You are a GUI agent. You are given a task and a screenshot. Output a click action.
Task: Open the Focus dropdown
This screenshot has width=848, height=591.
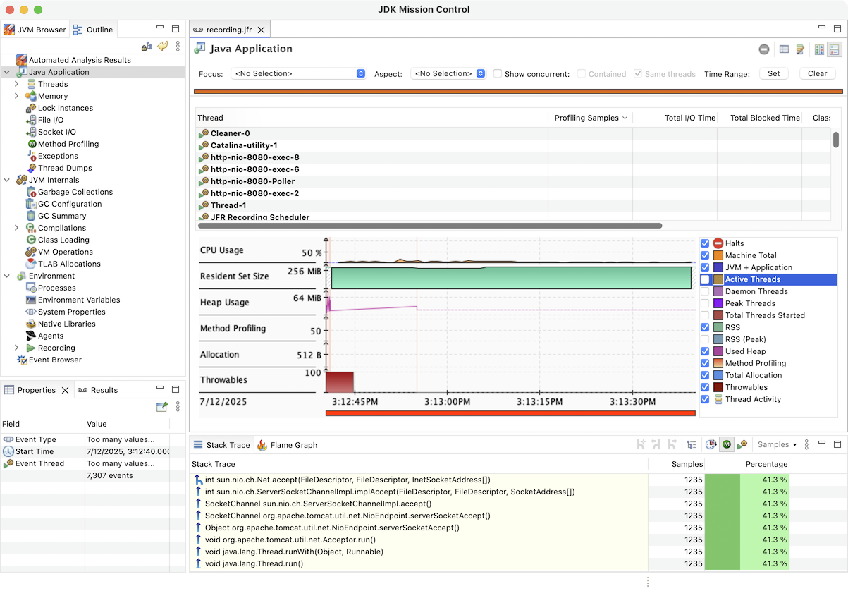pyautogui.click(x=298, y=74)
